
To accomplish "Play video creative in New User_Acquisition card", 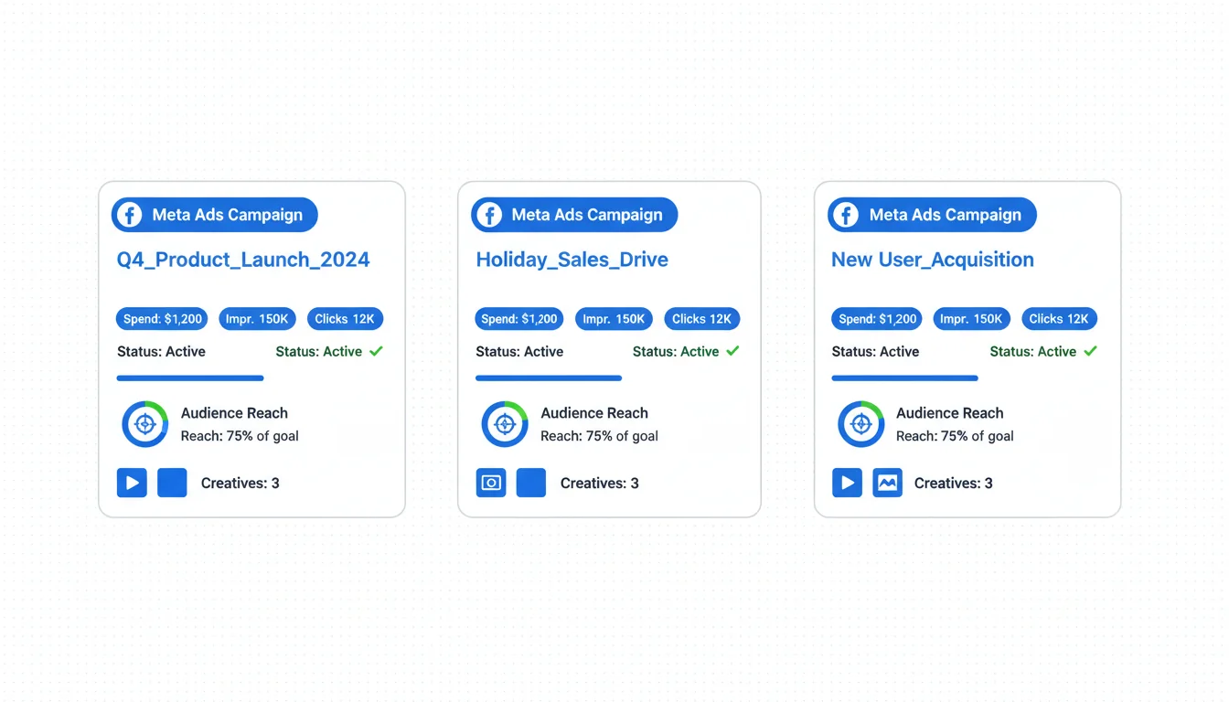I will [x=847, y=483].
